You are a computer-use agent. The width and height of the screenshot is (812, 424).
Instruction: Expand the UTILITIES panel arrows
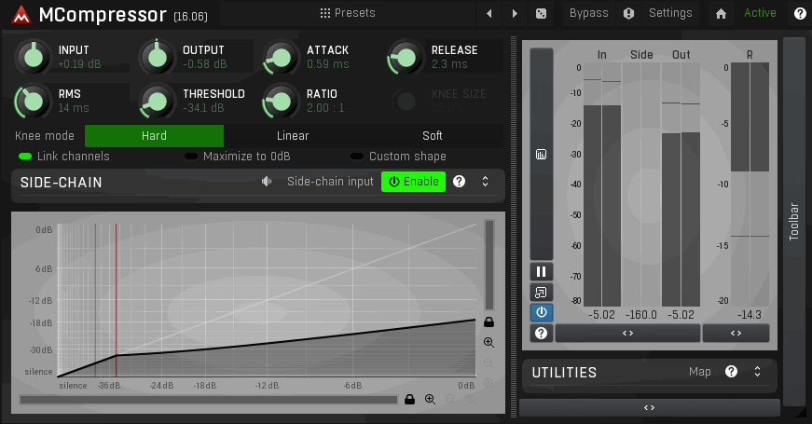[757, 372]
